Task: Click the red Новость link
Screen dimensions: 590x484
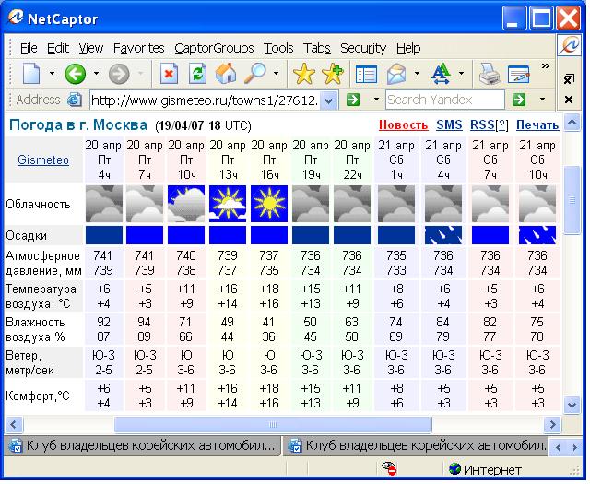Action: pyautogui.click(x=403, y=125)
